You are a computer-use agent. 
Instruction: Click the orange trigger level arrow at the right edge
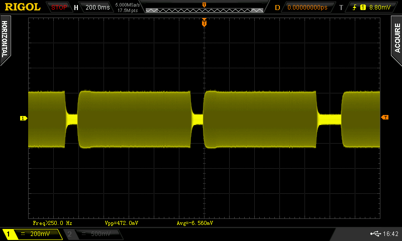tap(385, 117)
